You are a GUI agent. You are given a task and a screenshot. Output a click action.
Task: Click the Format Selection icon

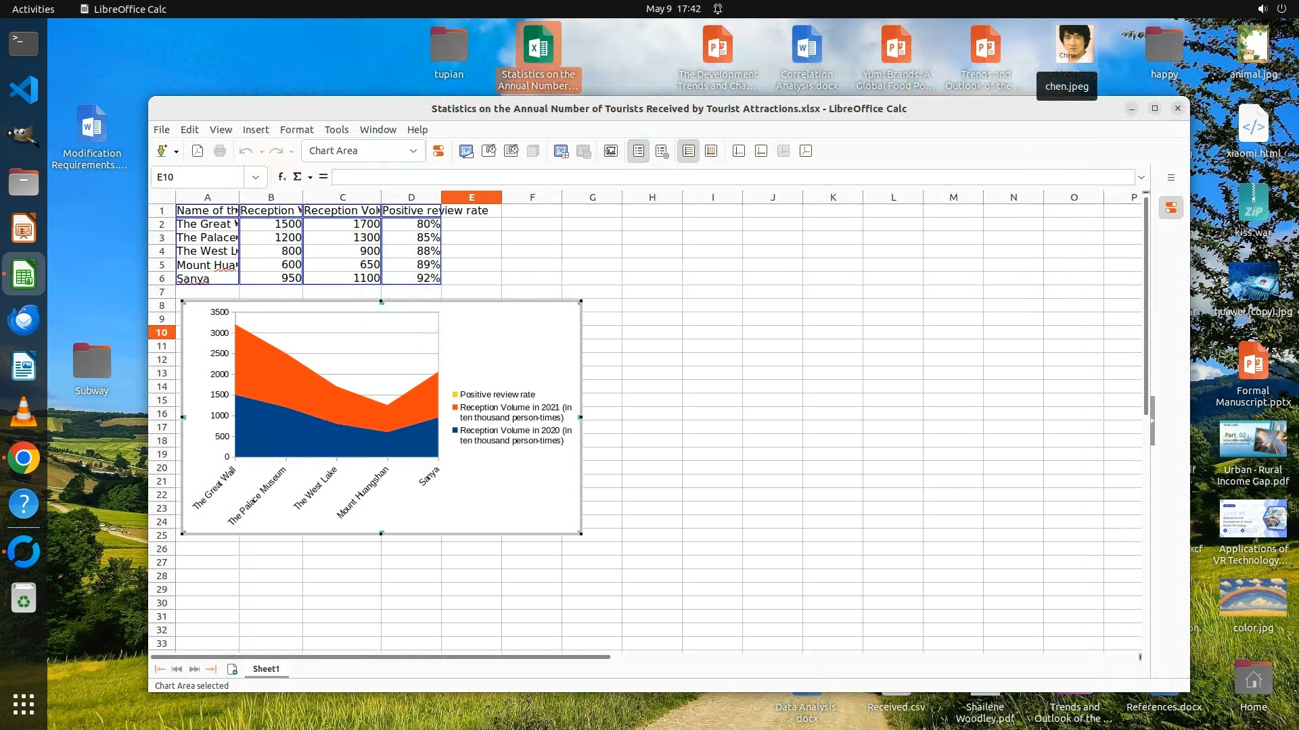pyautogui.click(x=438, y=151)
